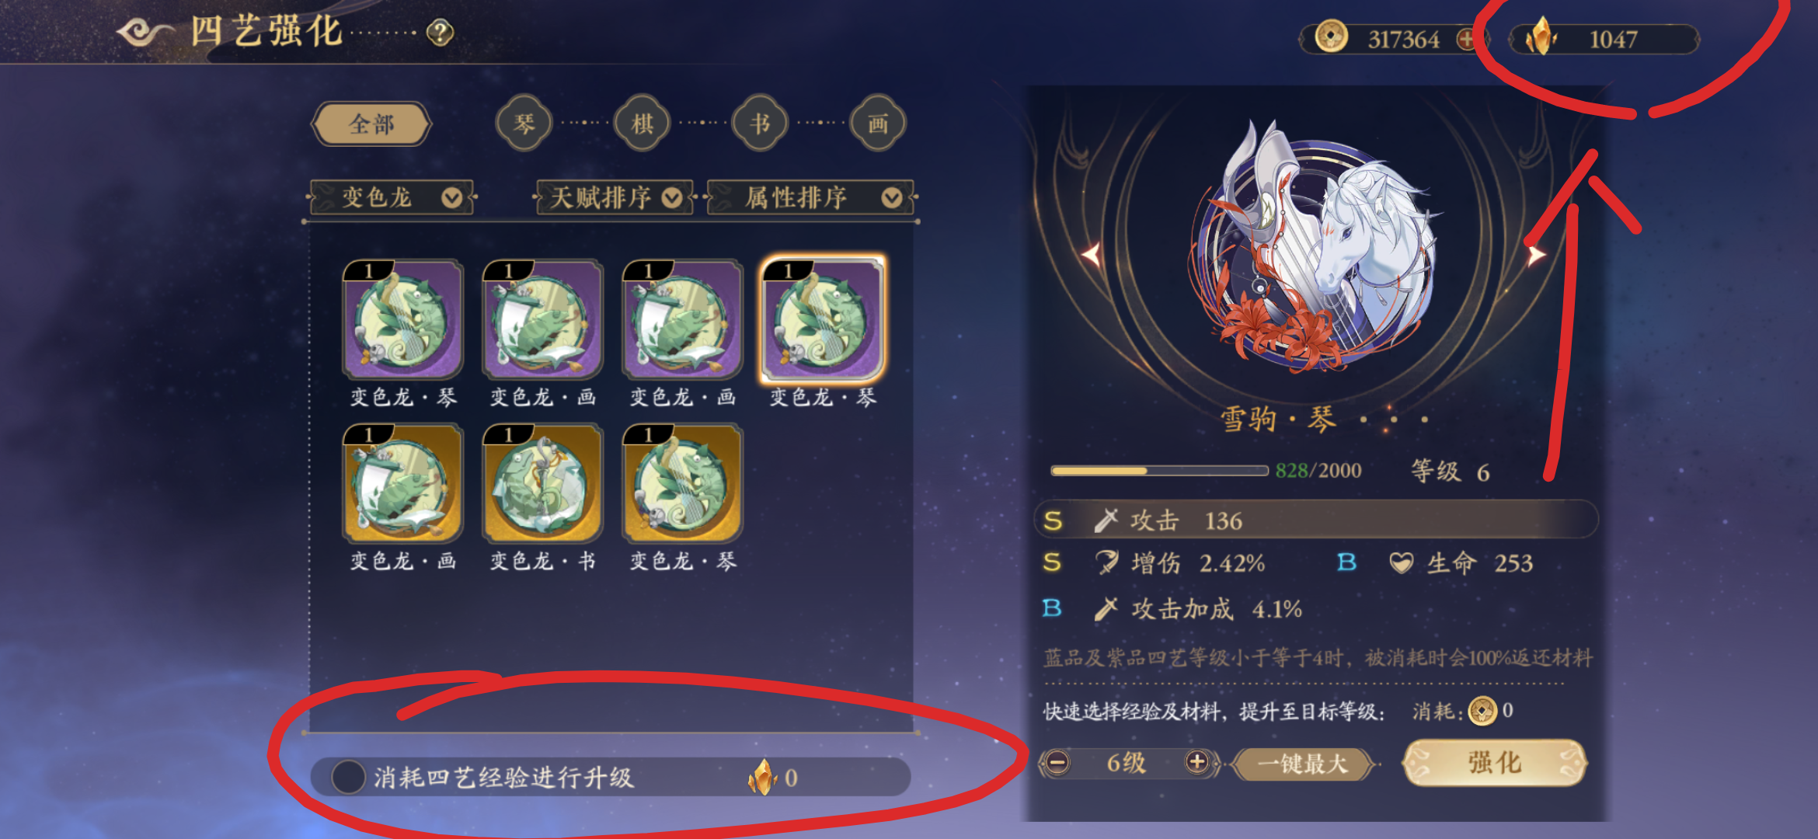Click the 强化 enhance button

tap(1494, 763)
